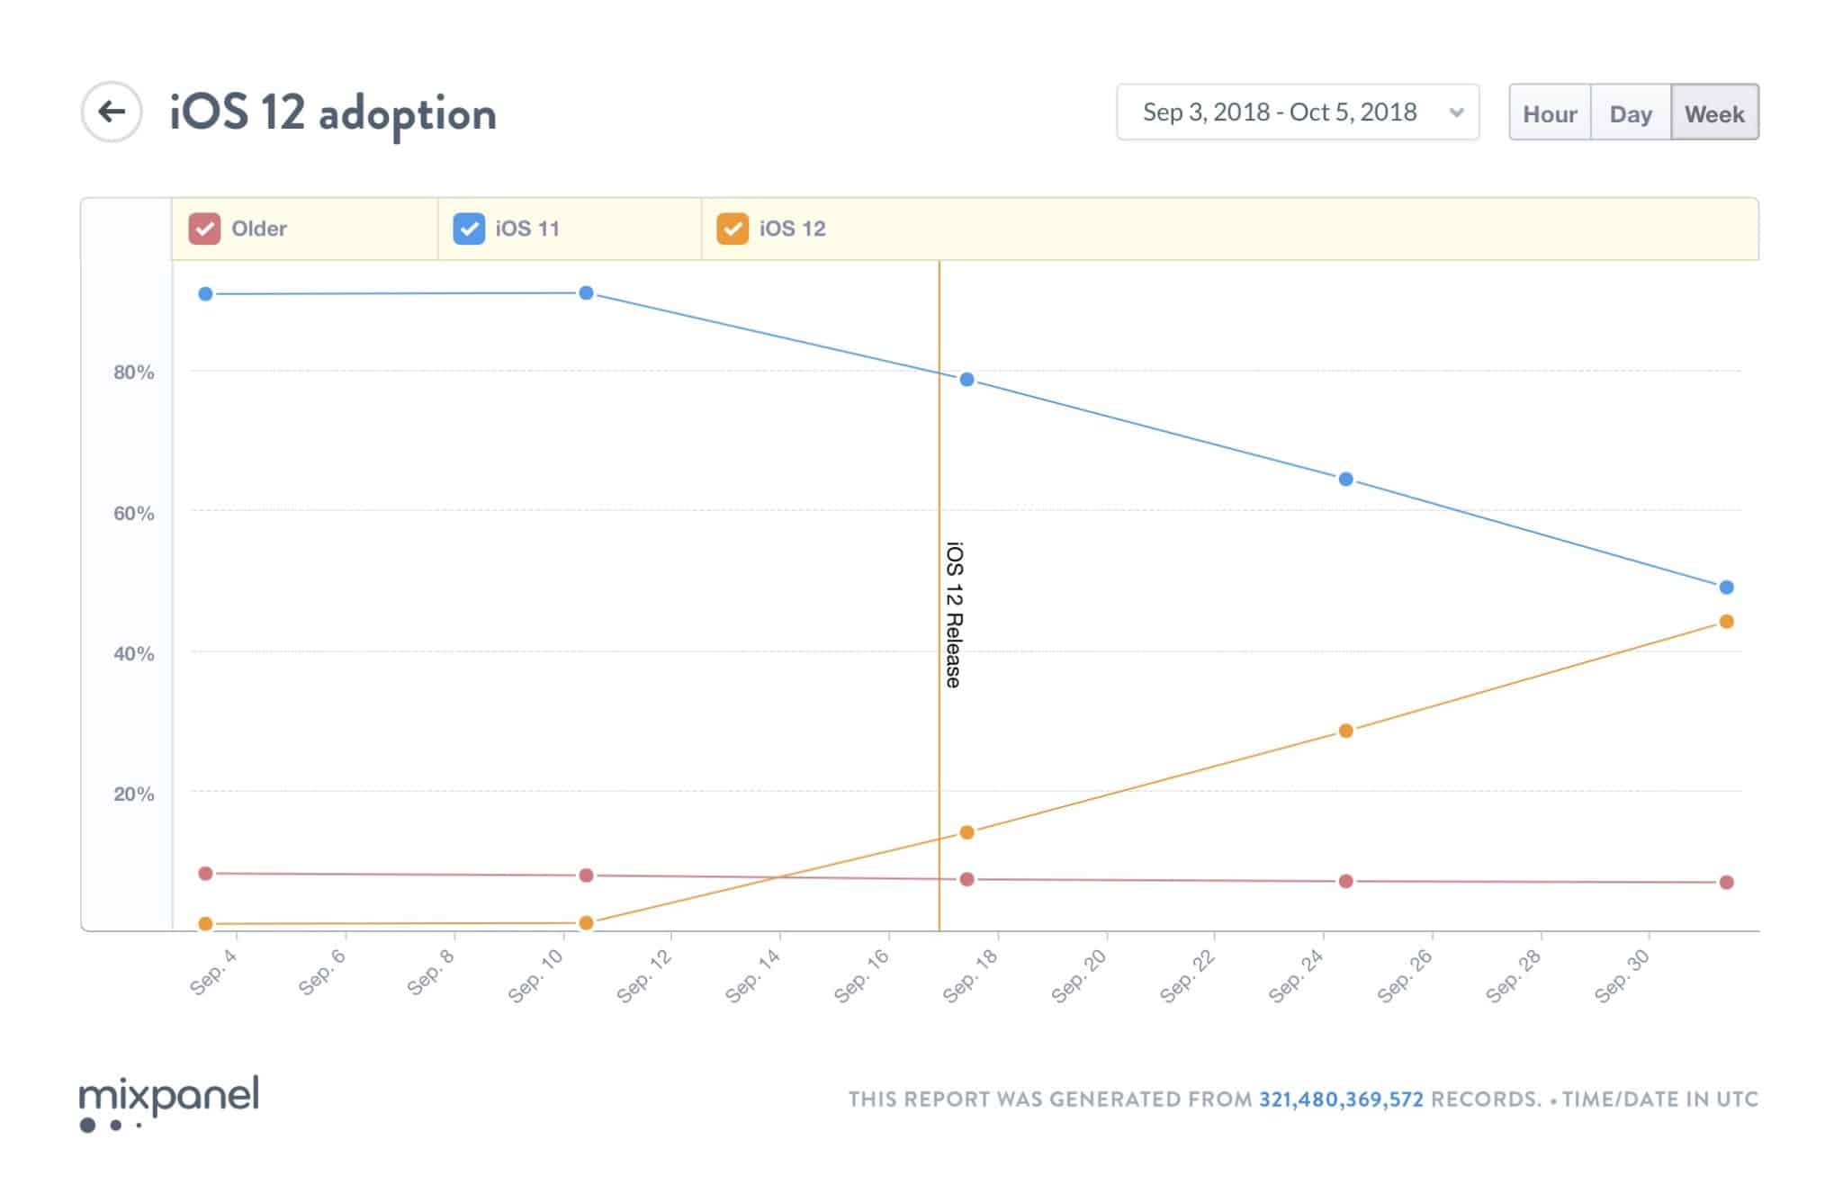Click the 20% axis label
Viewport: 1843px width, 1203px height.
[133, 795]
